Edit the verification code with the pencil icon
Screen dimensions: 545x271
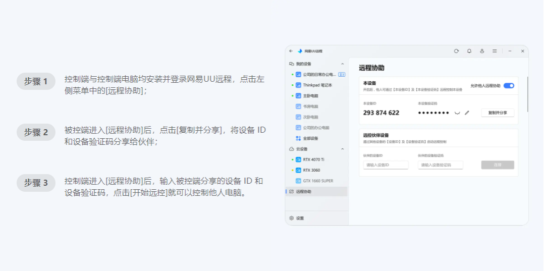(x=467, y=113)
